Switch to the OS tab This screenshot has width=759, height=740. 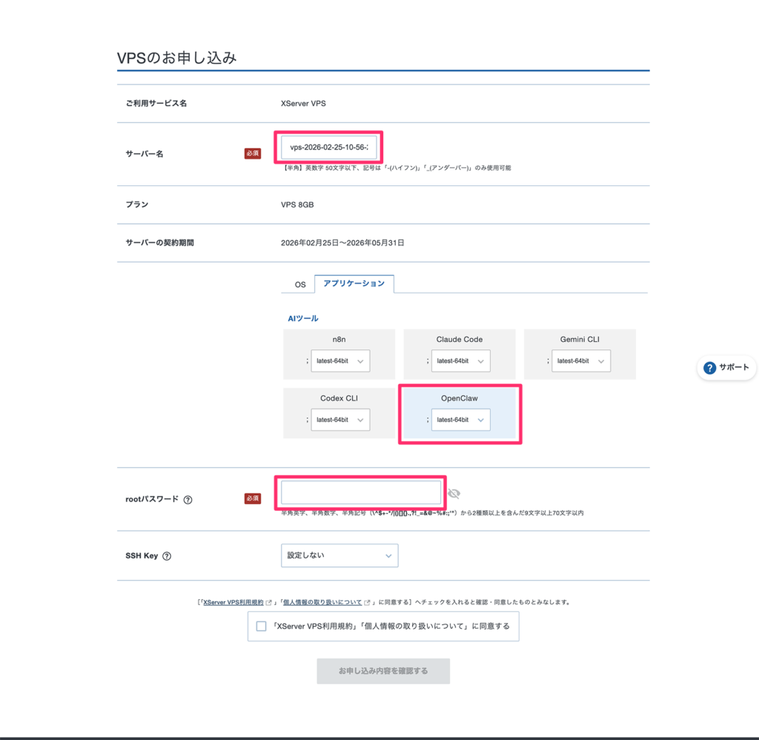(299, 284)
